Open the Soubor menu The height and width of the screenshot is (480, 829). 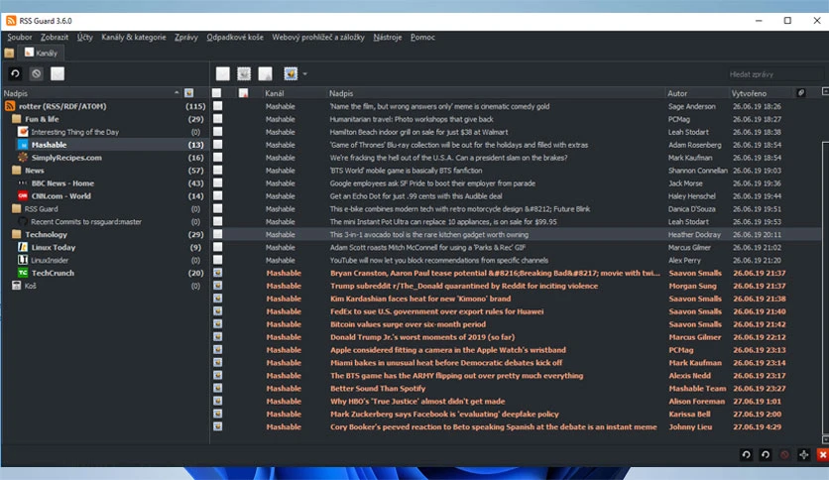pos(20,37)
